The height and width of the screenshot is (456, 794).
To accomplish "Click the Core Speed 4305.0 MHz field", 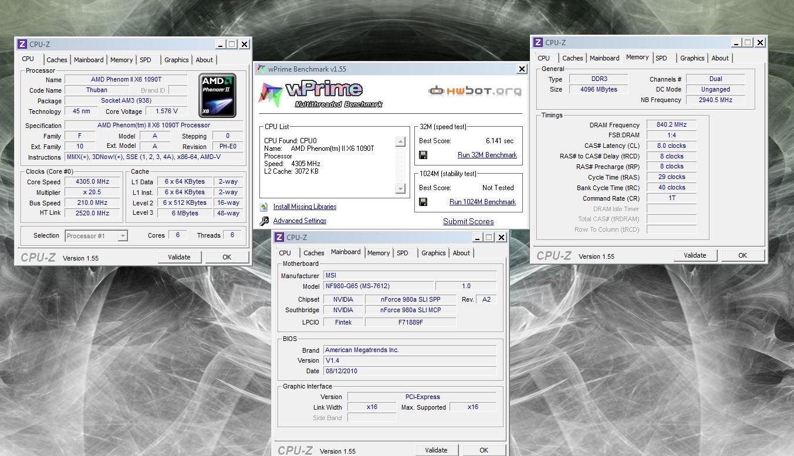I will coord(93,182).
